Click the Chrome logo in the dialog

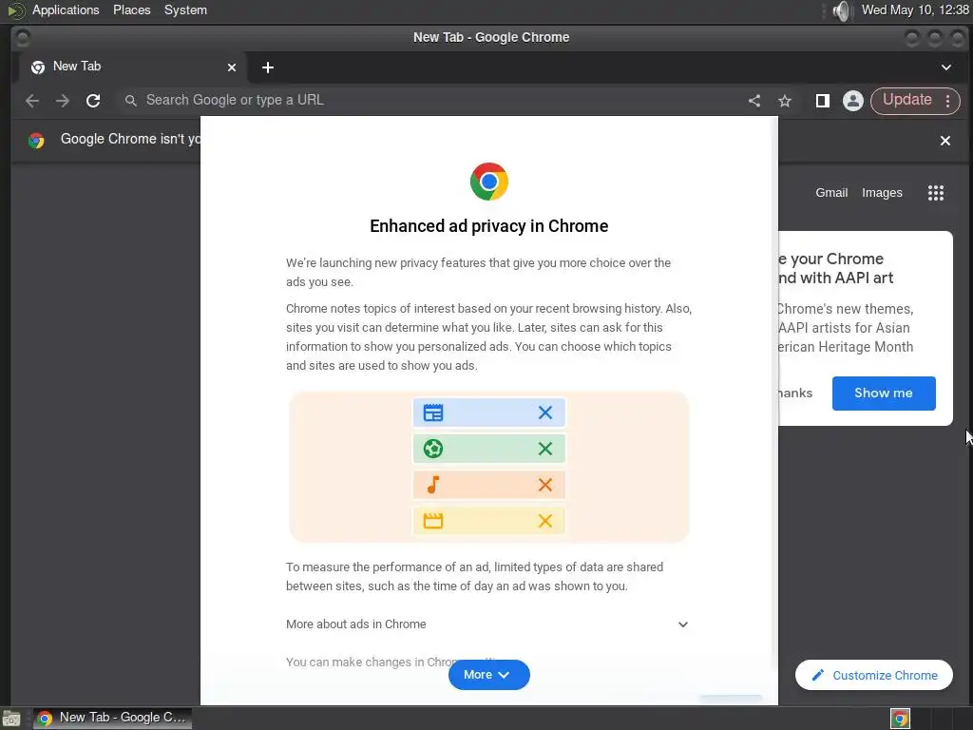pyautogui.click(x=489, y=182)
